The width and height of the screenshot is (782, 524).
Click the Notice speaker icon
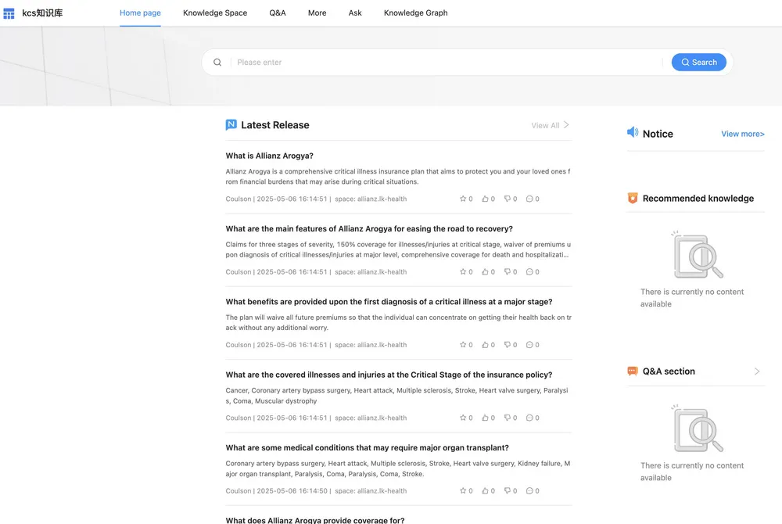[x=633, y=132]
